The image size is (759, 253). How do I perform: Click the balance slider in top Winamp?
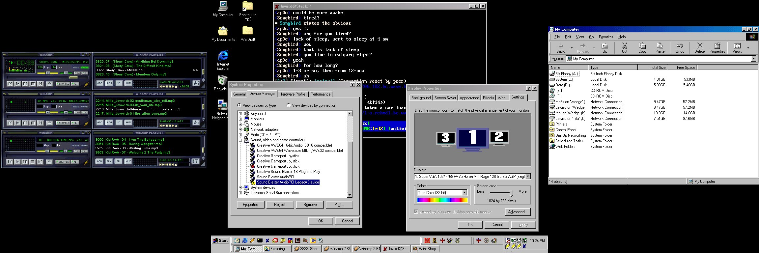click(x=66, y=73)
